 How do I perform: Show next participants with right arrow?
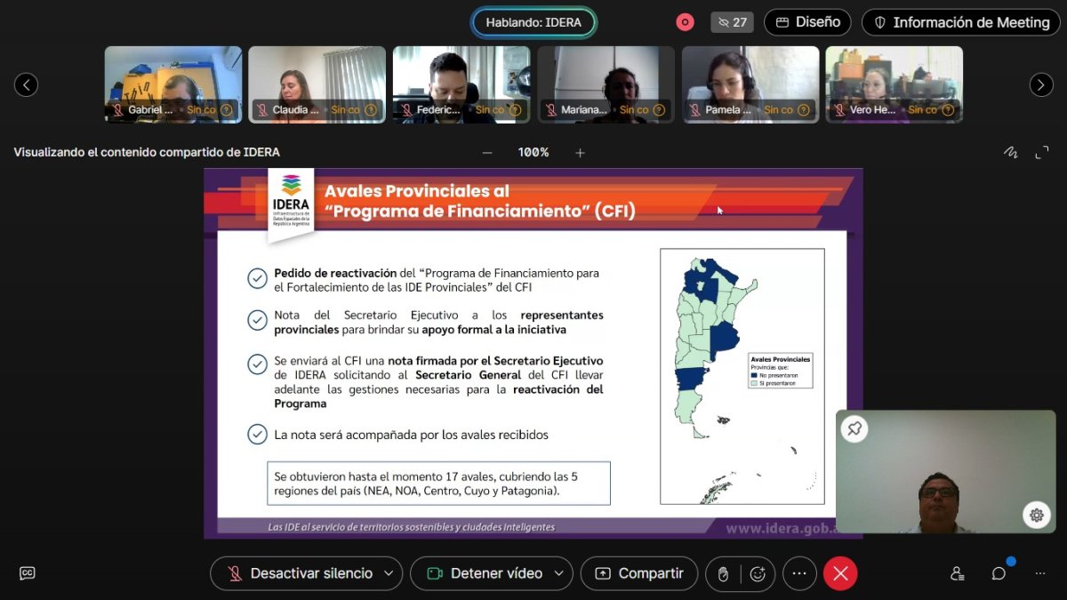click(x=1041, y=84)
